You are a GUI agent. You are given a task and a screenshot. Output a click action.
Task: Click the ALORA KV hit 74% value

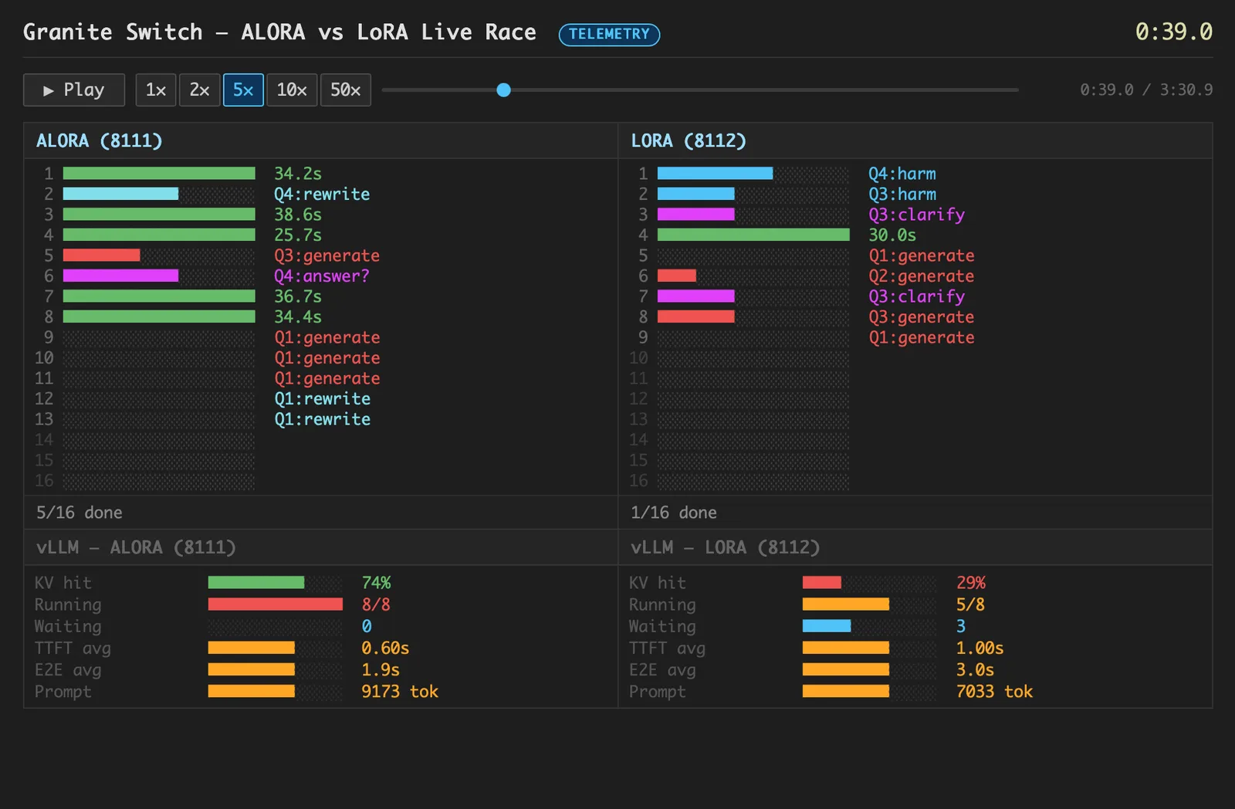[x=377, y=583]
